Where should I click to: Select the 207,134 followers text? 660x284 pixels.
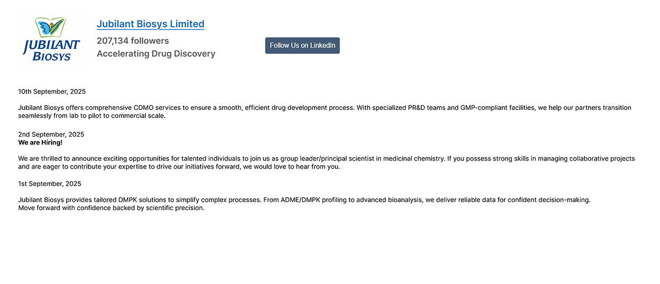pos(133,41)
